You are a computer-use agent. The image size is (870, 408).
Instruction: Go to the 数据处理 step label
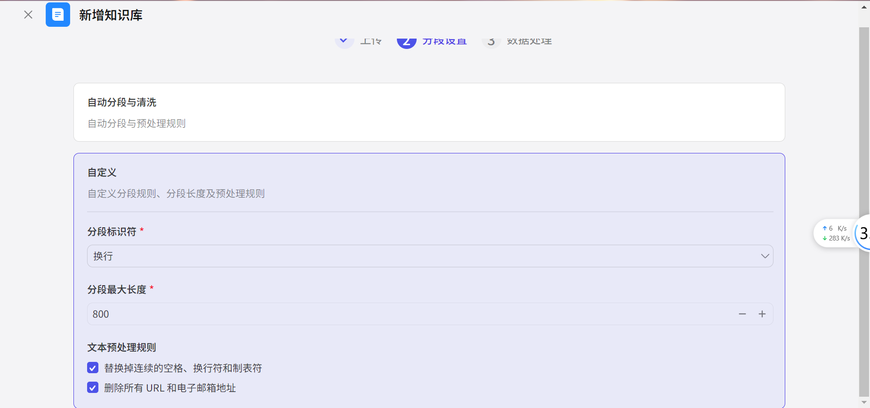529,42
